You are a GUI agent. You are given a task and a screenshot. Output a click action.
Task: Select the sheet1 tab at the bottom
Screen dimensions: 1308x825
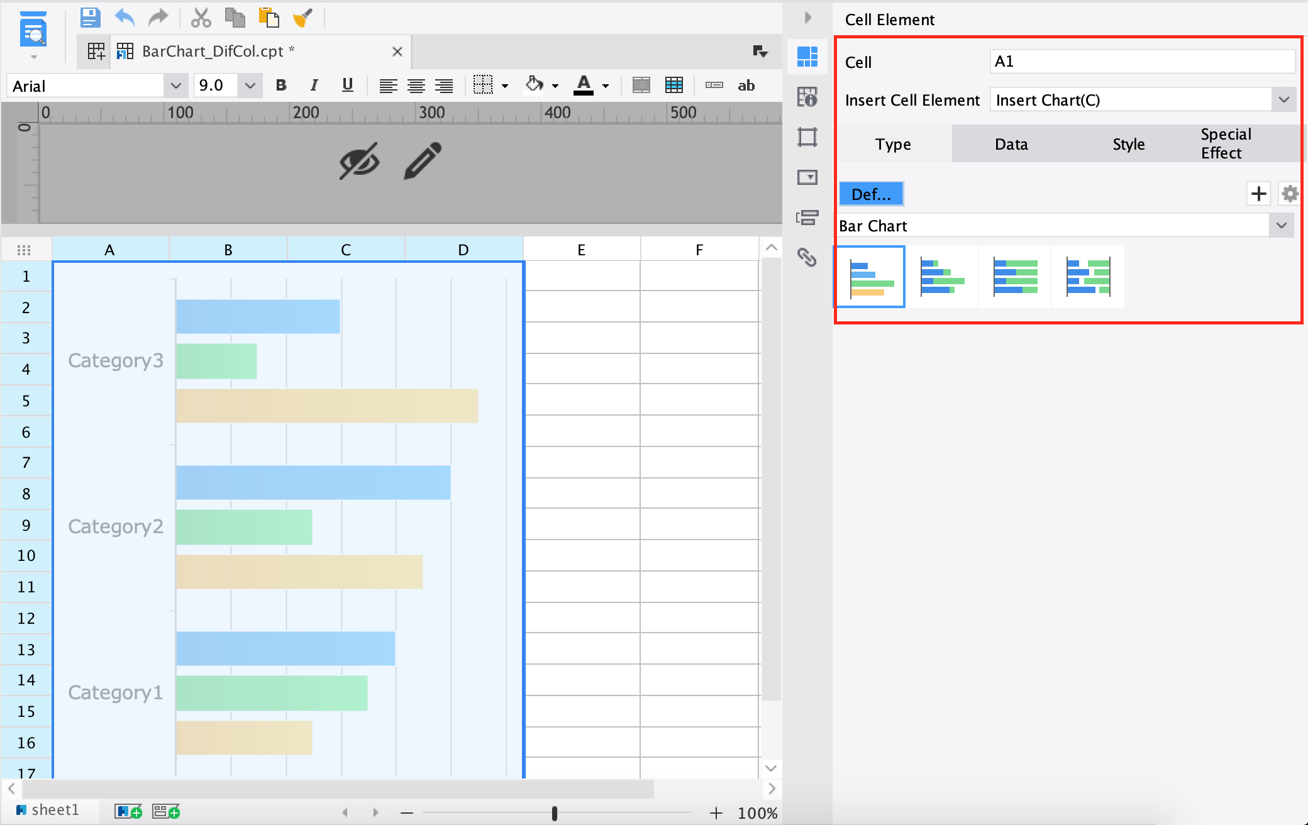point(55,810)
